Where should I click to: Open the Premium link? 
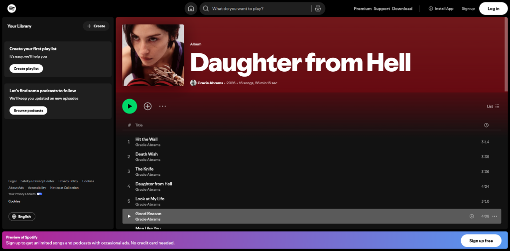(363, 9)
